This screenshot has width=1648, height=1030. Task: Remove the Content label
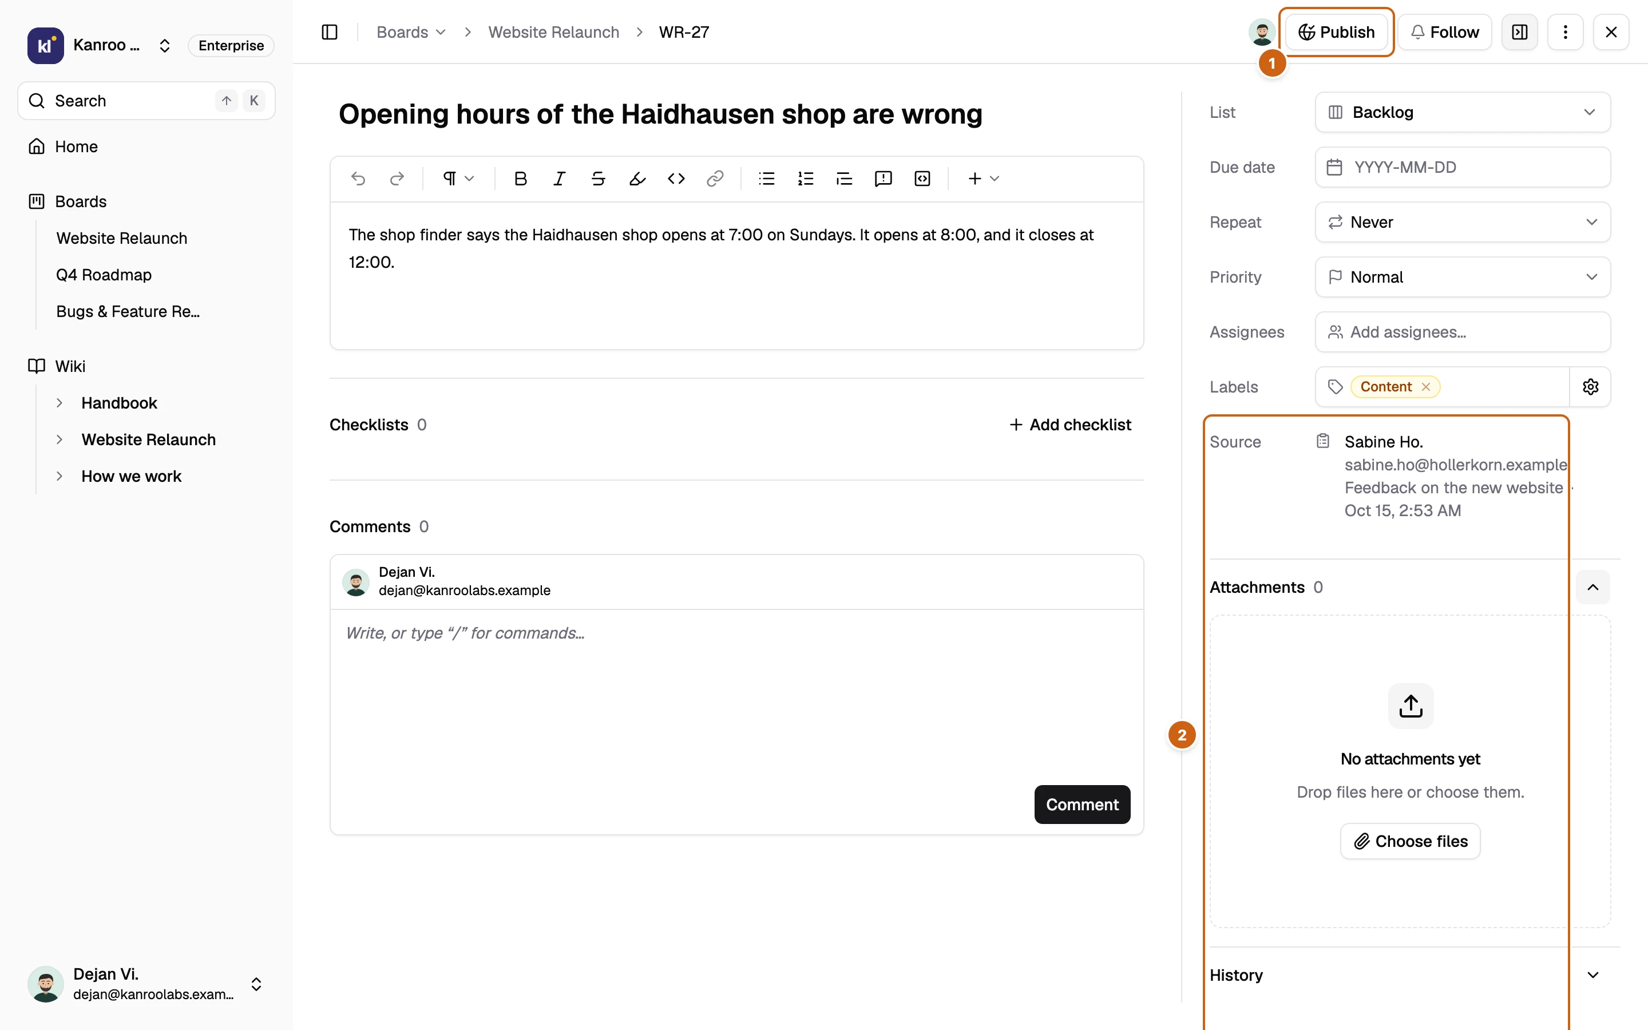[1425, 387]
